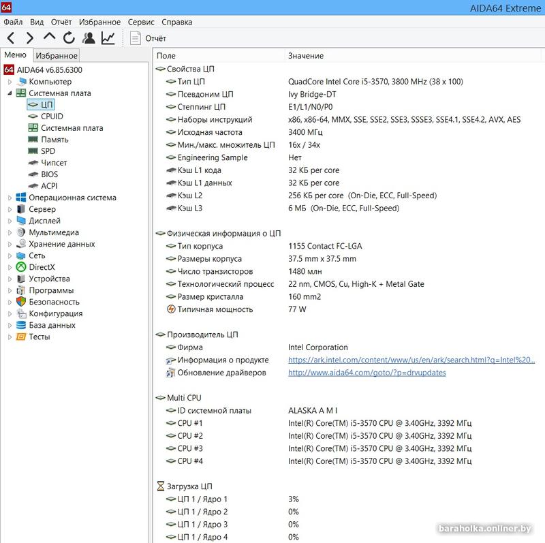The height and width of the screenshot is (543, 545).
Task: Open the Чипсет tree item
Action: tap(48, 163)
